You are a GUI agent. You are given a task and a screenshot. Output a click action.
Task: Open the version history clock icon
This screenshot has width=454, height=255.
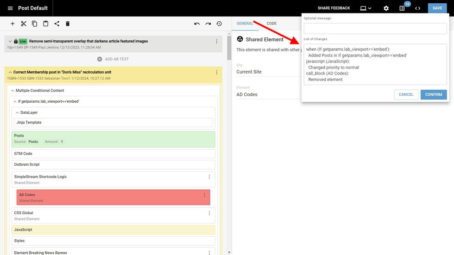click(219, 24)
